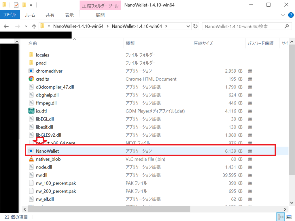Viewport: 295px width, 221px height.
Task: Sort by 圧縮サイズ column header
Action: pyautogui.click(x=203, y=43)
